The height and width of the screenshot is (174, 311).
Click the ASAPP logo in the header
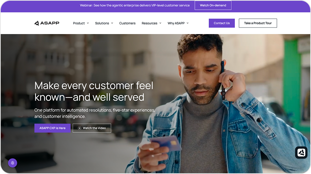click(47, 23)
